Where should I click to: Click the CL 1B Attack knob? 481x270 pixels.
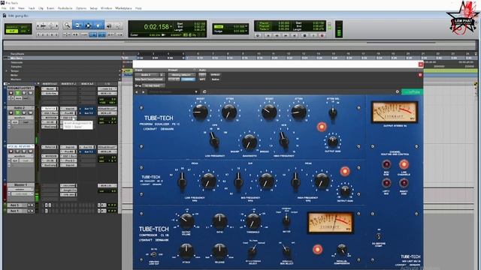point(186,251)
